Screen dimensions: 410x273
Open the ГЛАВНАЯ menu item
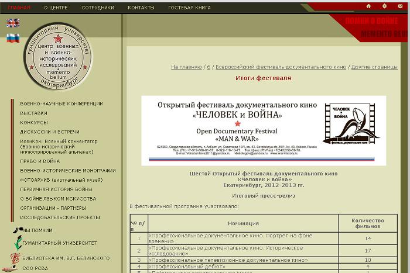[19, 8]
